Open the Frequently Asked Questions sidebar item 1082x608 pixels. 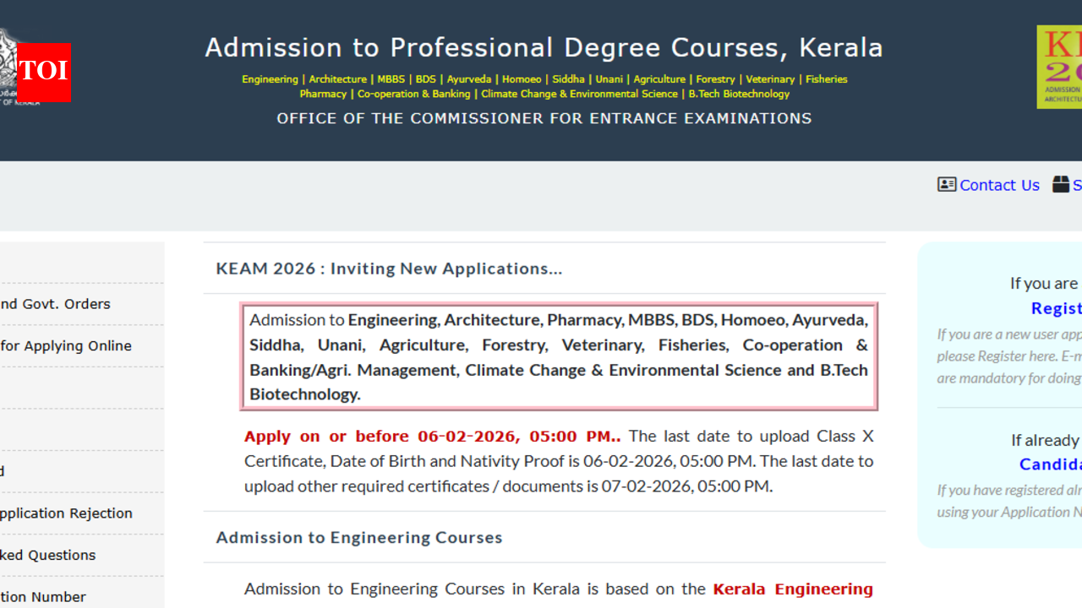pyautogui.click(x=47, y=555)
